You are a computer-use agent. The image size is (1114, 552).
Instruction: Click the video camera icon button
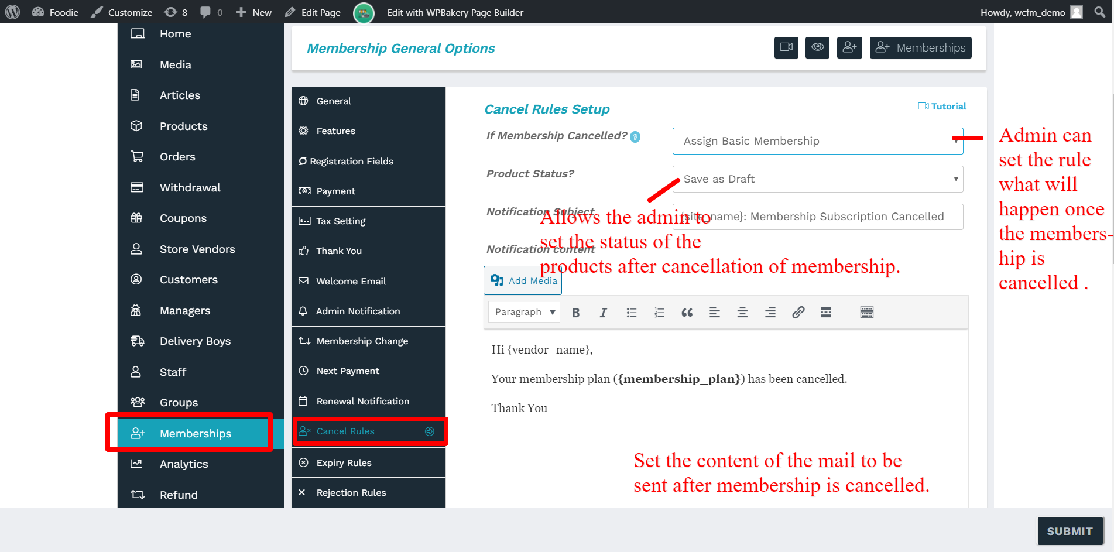786,47
